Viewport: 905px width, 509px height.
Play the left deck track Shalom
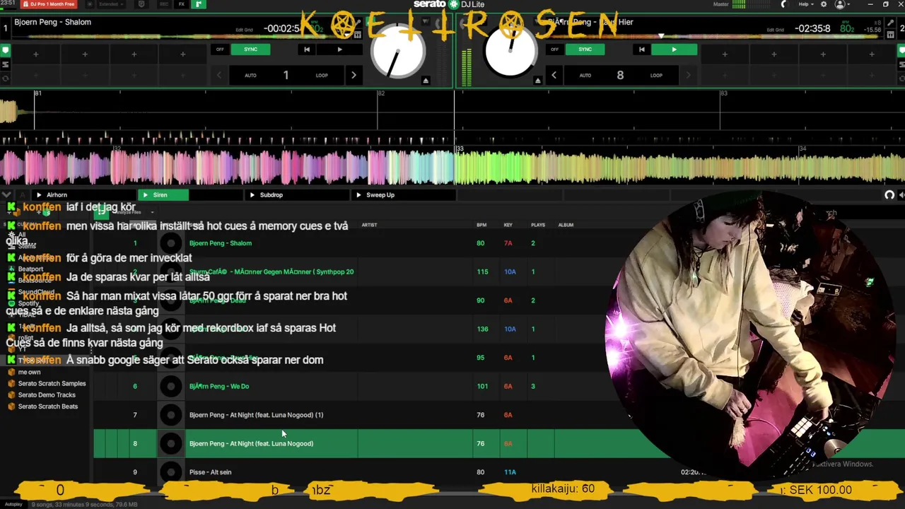coord(339,49)
